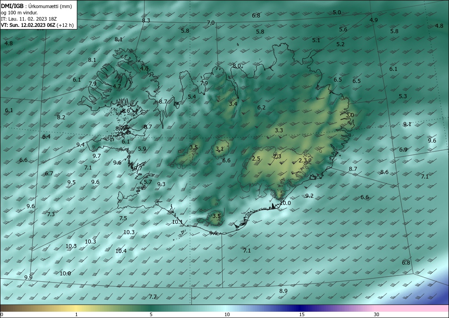Select the 7.7 value label

coord(153,297)
